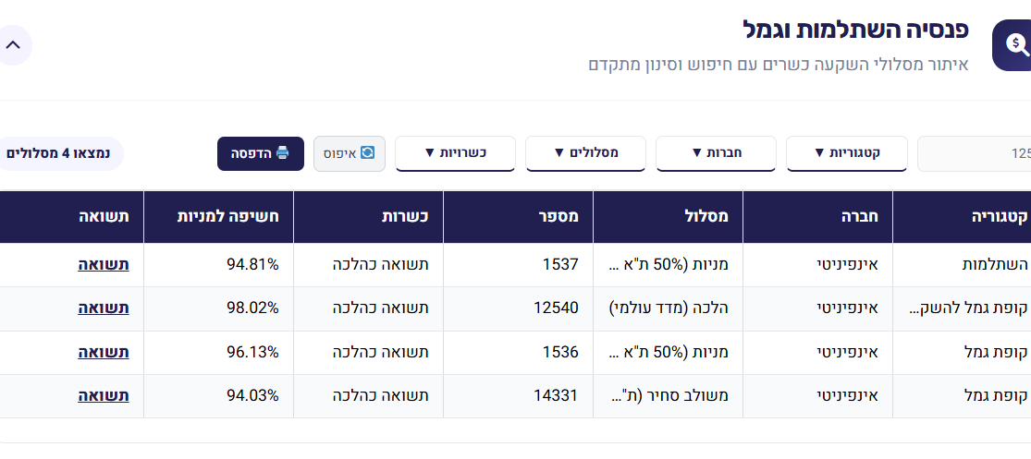Click the חברה column header

pos(860,217)
